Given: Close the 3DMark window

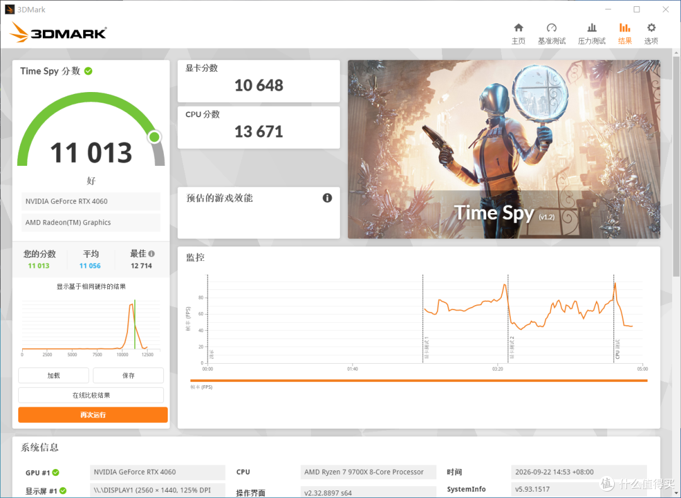Looking at the screenshot, I should pyautogui.click(x=665, y=9).
